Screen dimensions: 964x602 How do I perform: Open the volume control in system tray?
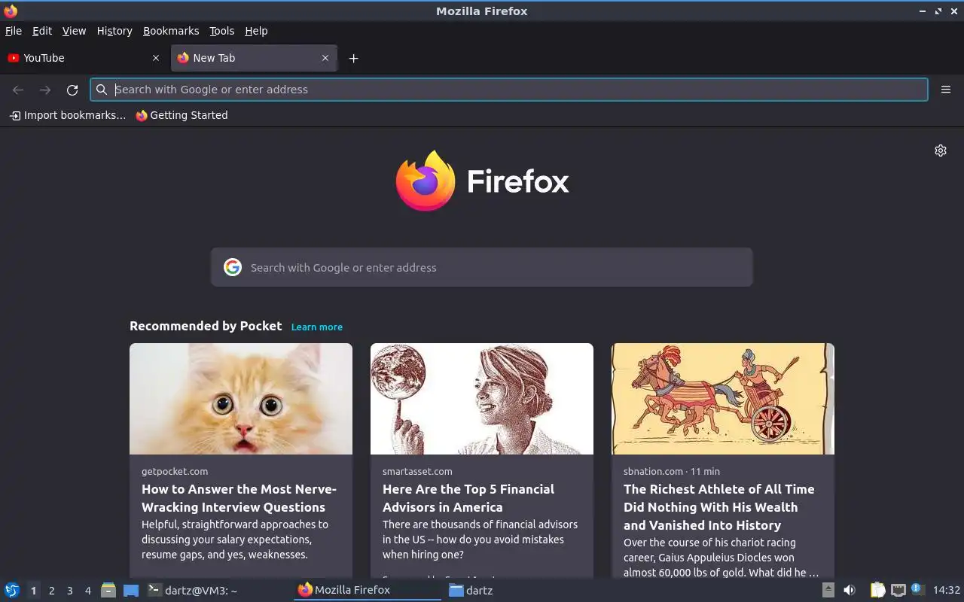[850, 590]
